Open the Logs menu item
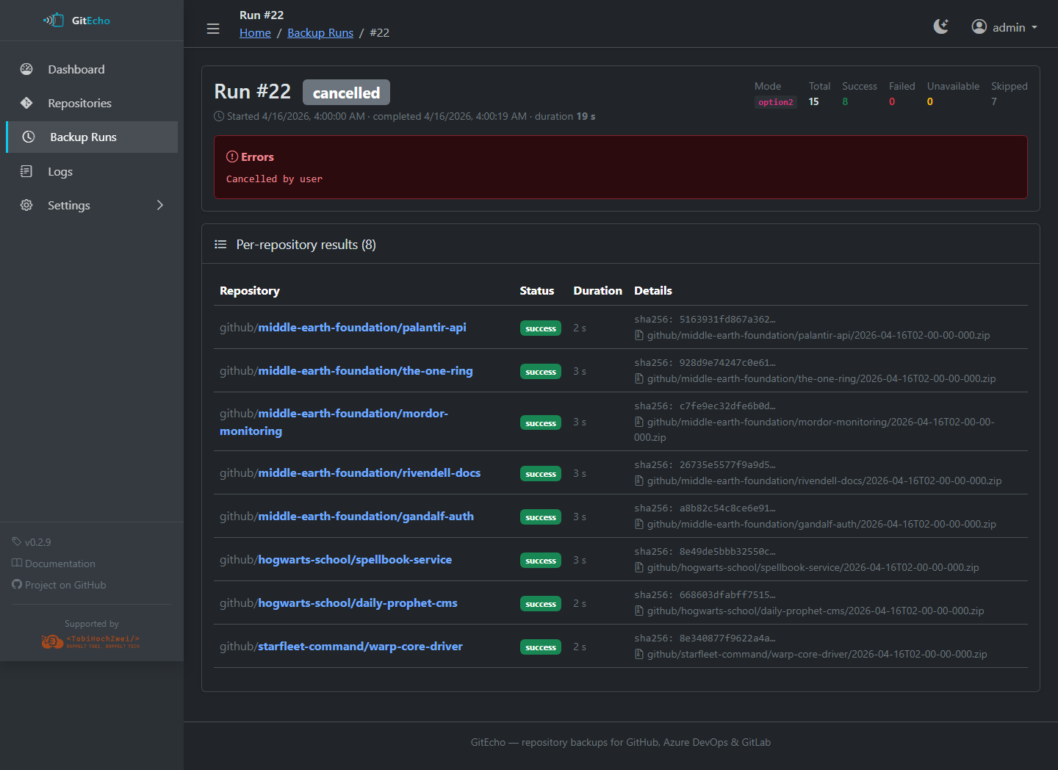This screenshot has height=770, width=1058. click(x=60, y=171)
